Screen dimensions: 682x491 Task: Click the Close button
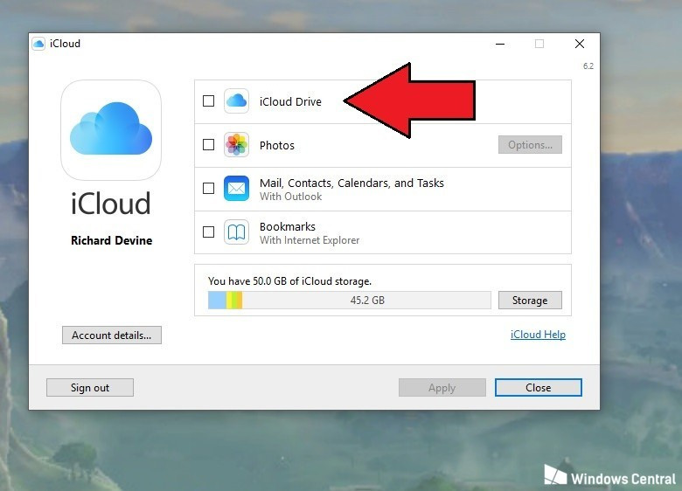click(539, 388)
